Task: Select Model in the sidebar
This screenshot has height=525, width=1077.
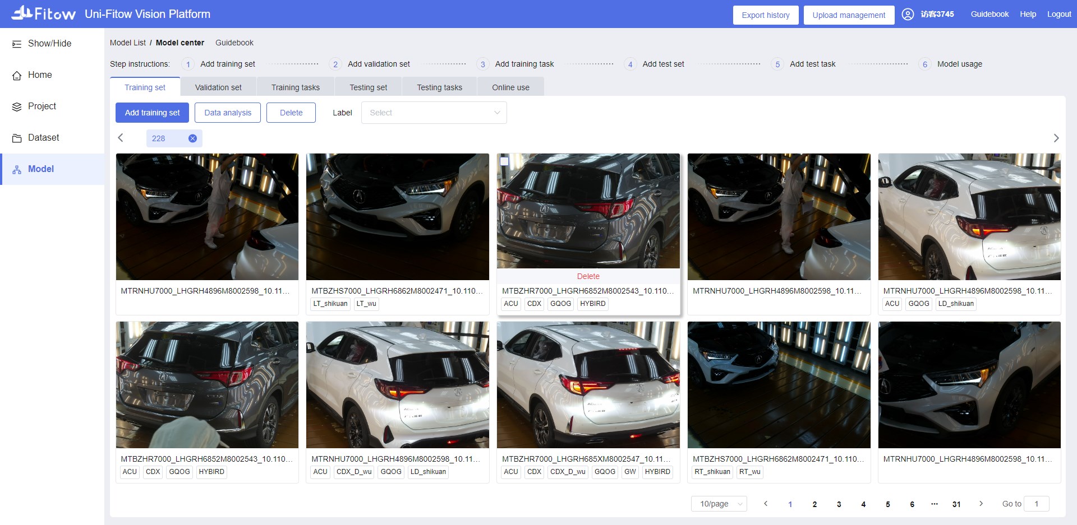Action: 52,169
